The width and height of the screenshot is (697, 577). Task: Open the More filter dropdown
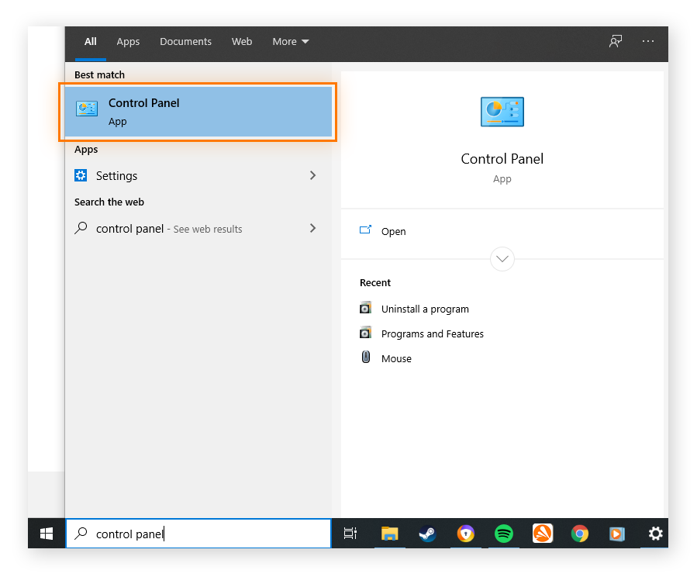point(290,41)
